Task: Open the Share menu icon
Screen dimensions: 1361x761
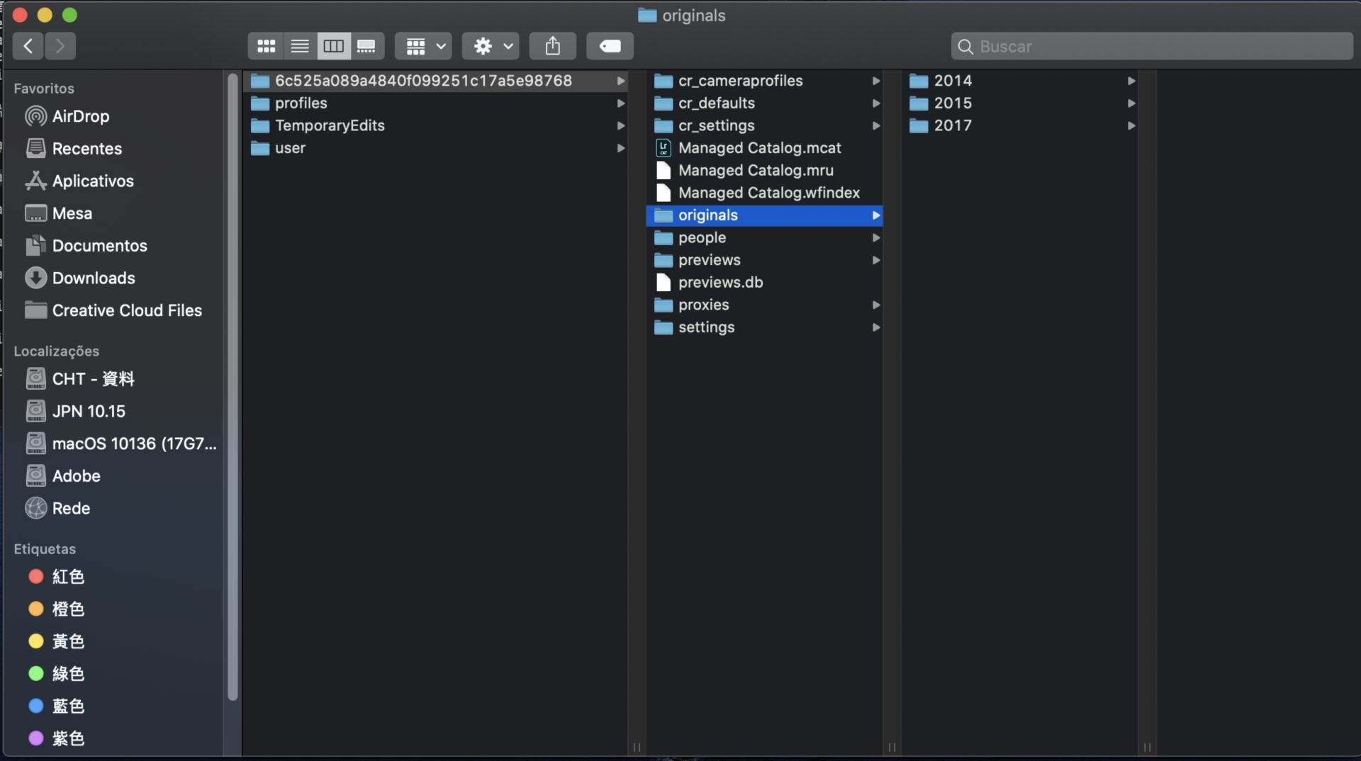Action: click(552, 45)
